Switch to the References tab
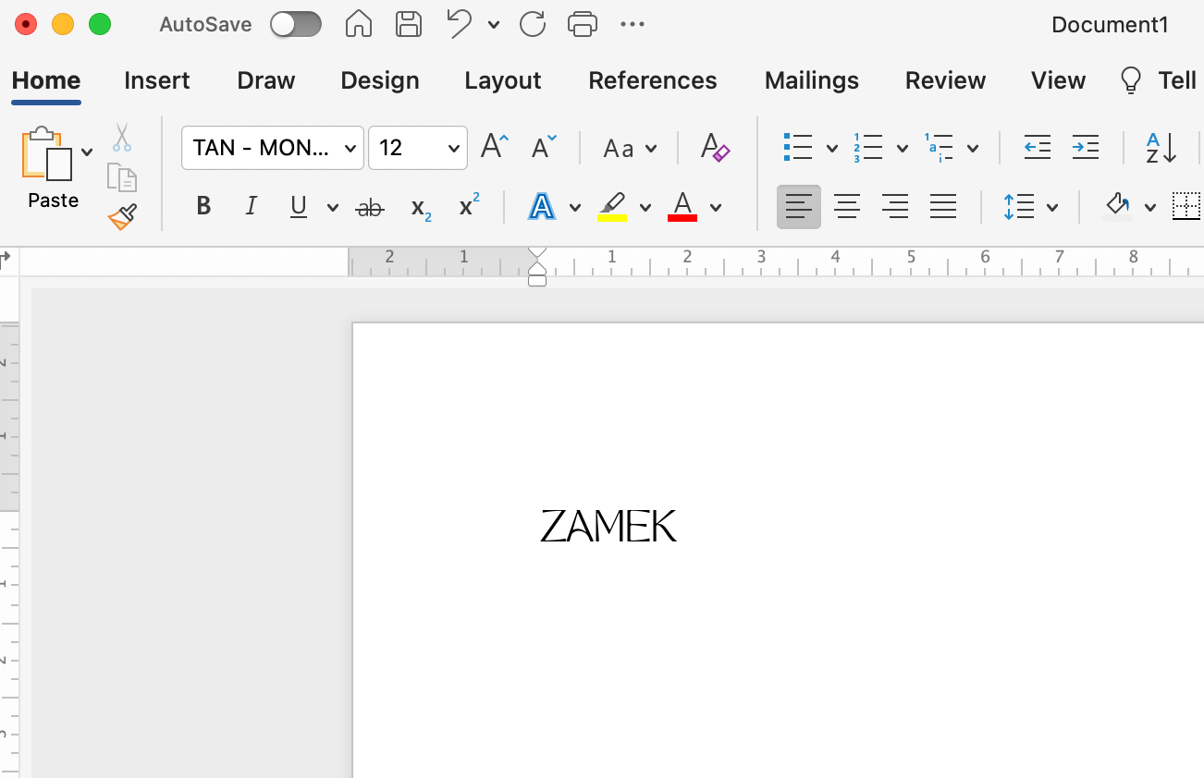 [652, 80]
